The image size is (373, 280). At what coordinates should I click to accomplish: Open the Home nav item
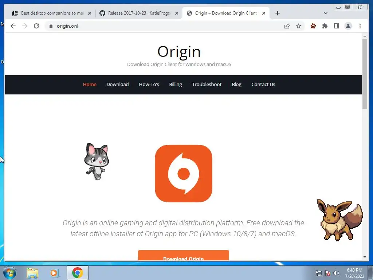click(x=90, y=85)
